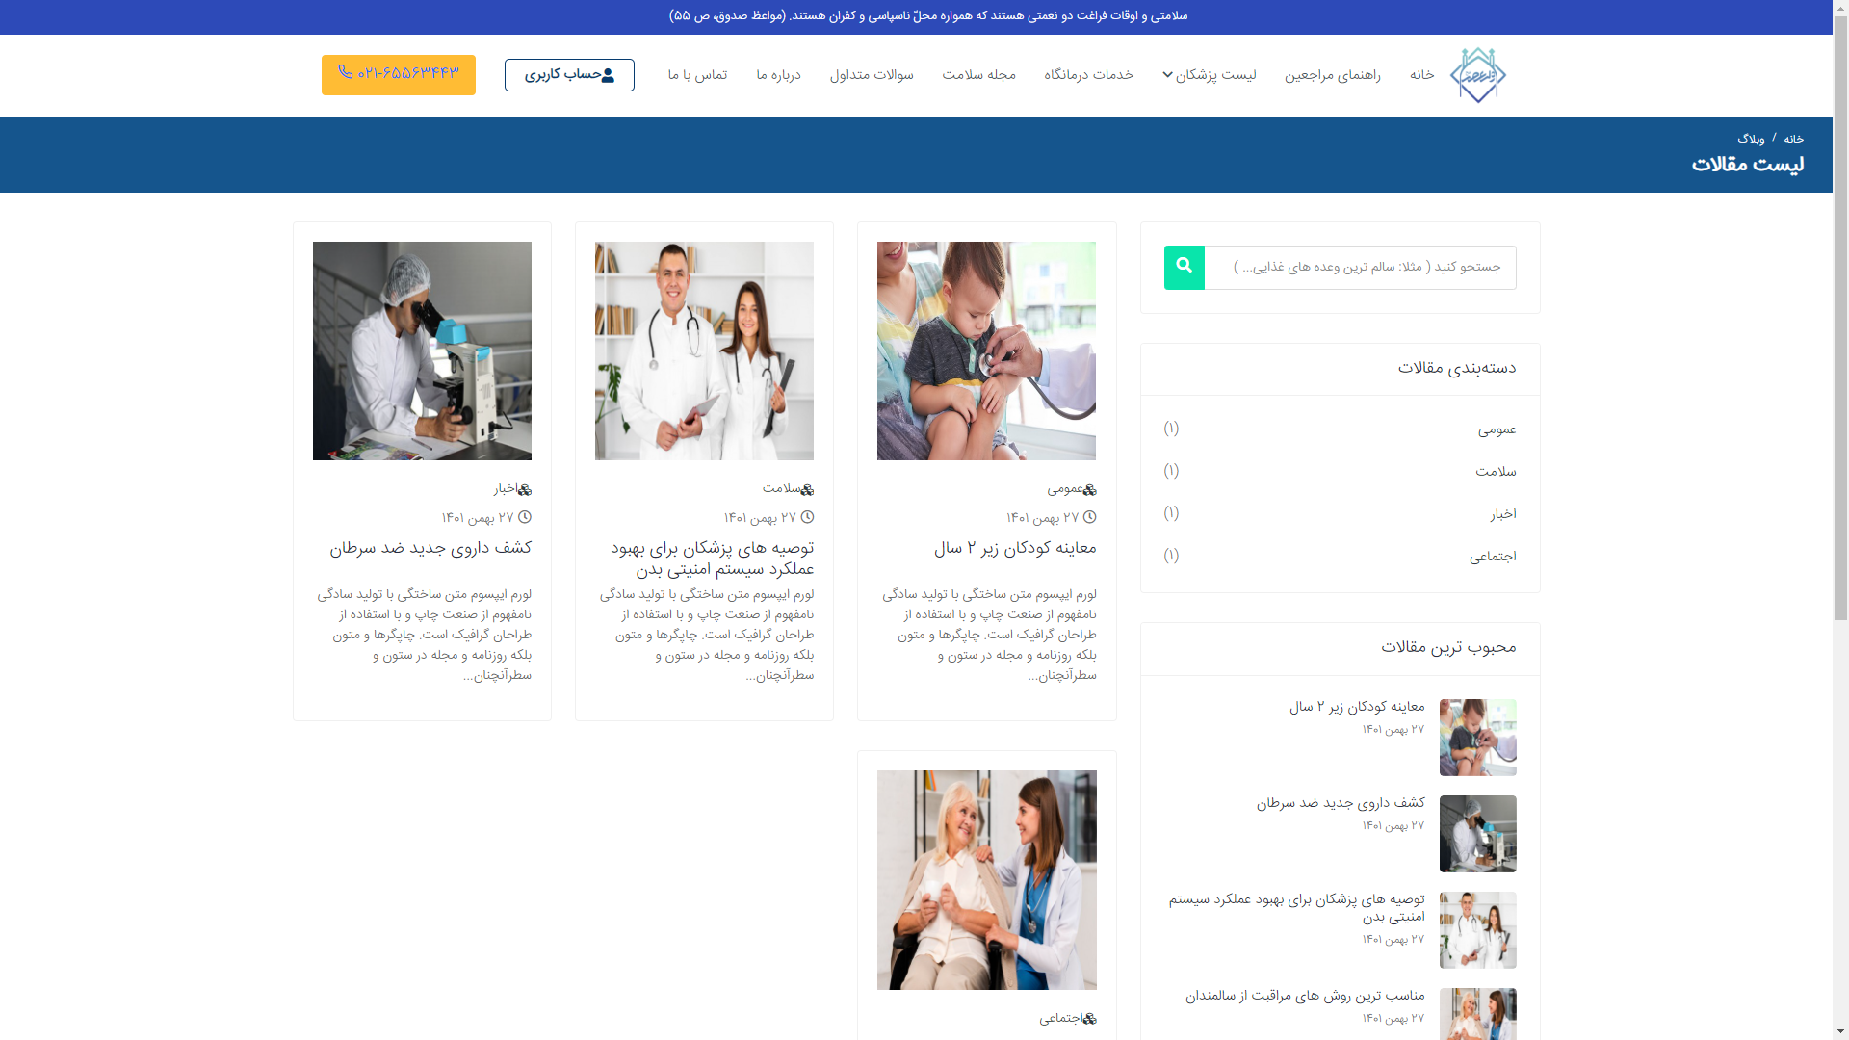Click the phone icon on the yellow button
The image size is (1849, 1040).
click(x=346, y=72)
